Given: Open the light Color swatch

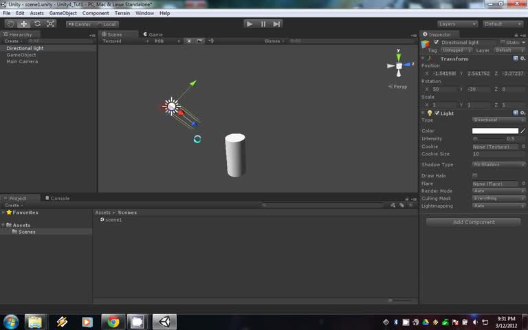Looking at the screenshot, I should [495, 131].
